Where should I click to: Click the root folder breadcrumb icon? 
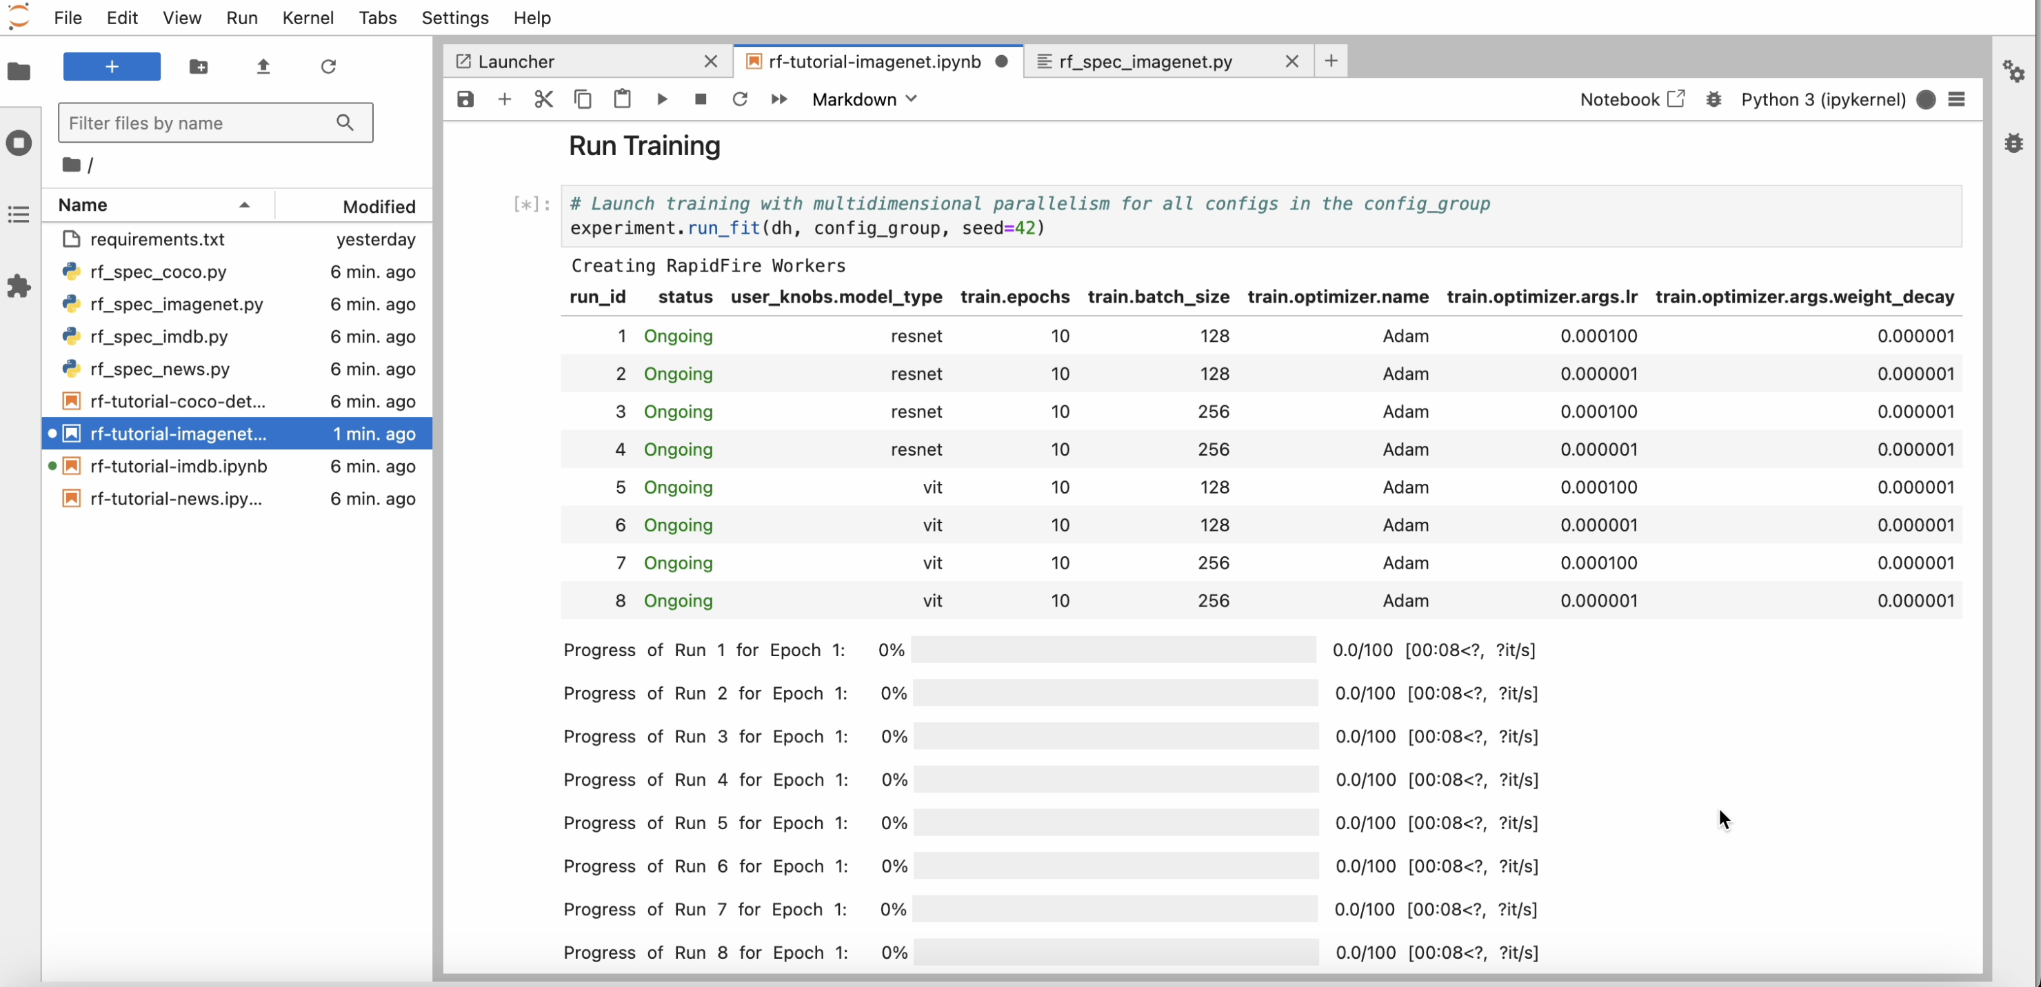point(71,165)
